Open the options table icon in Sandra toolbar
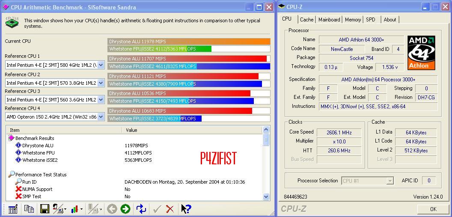Screen dimensions: 452x217 13,208
